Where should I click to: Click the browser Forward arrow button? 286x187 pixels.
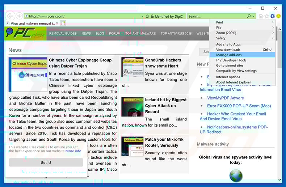19,16
